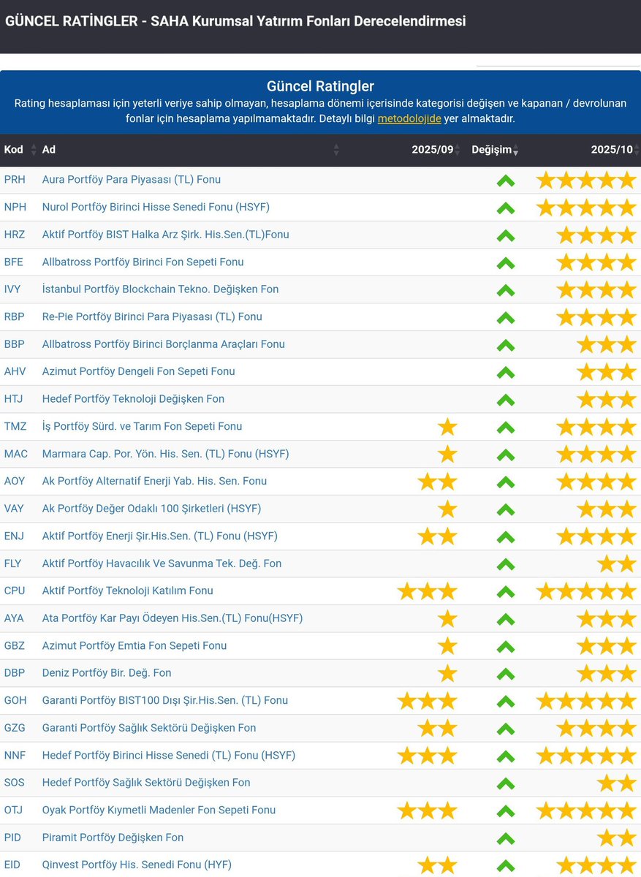The image size is (641, 877).
Task: Select fund code PRH
Action: point(15,180)
